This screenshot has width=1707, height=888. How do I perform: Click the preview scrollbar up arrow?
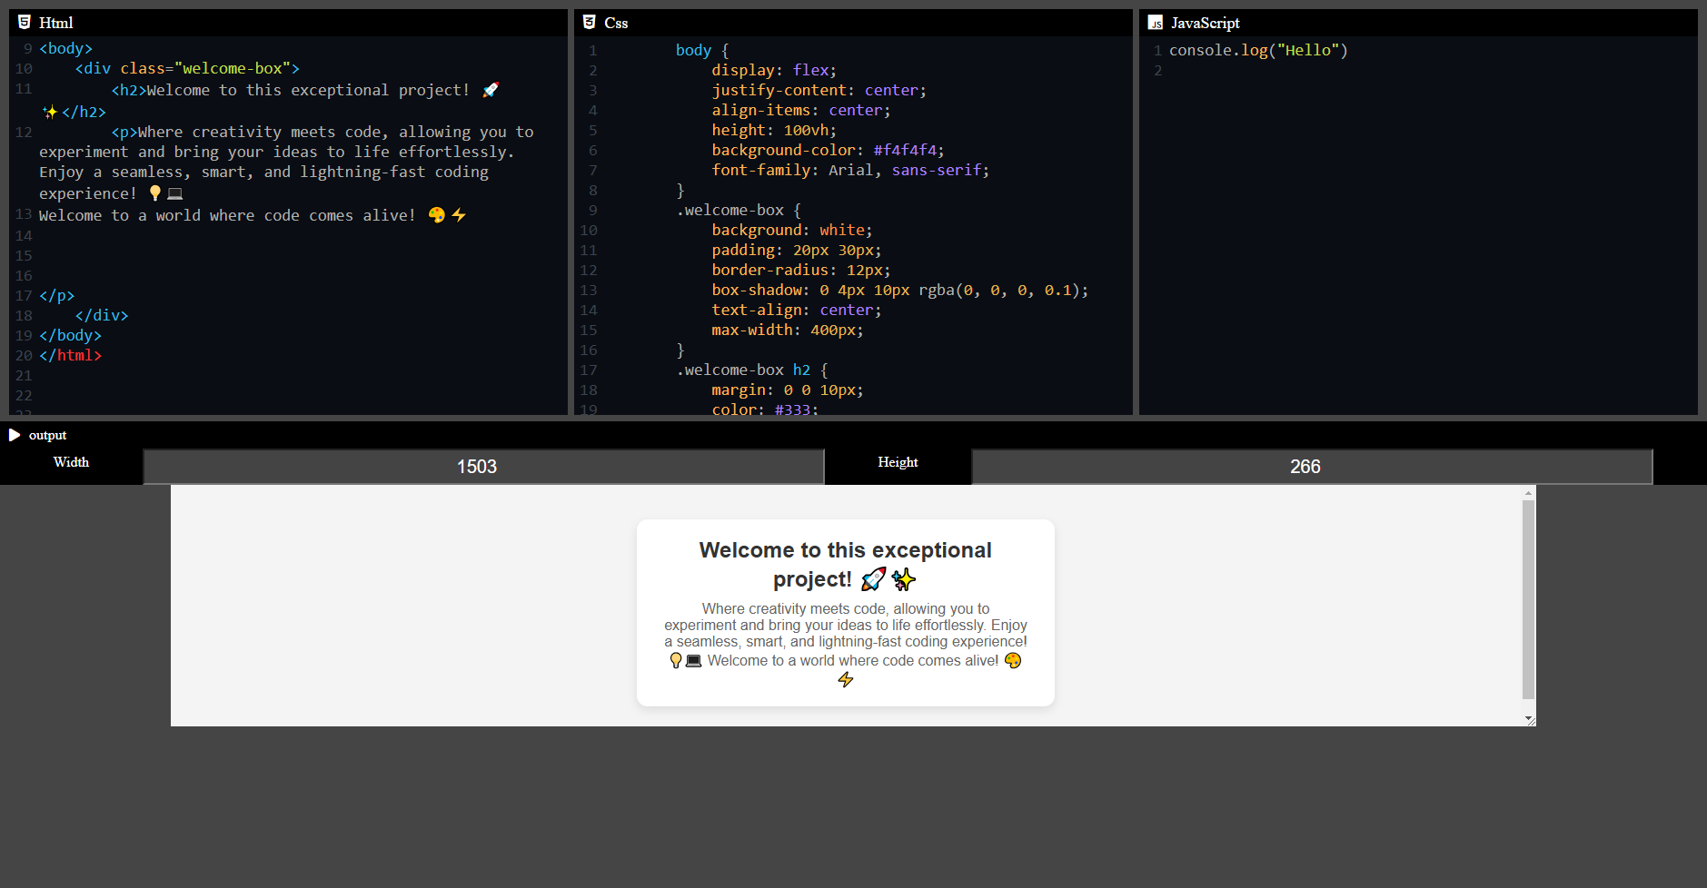[x=1528, y=493]
